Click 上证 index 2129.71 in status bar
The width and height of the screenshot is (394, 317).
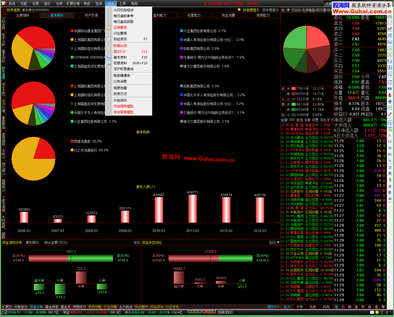[x=10, y=313]
